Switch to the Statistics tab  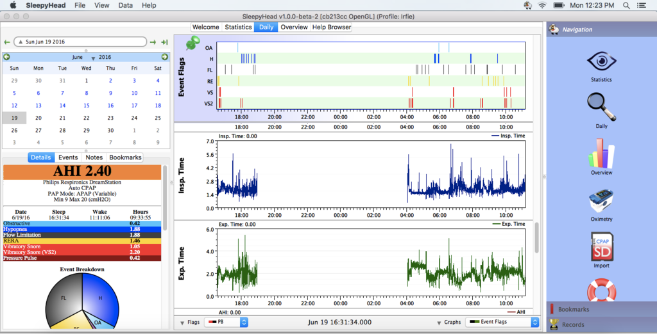(x=238, y=27)
